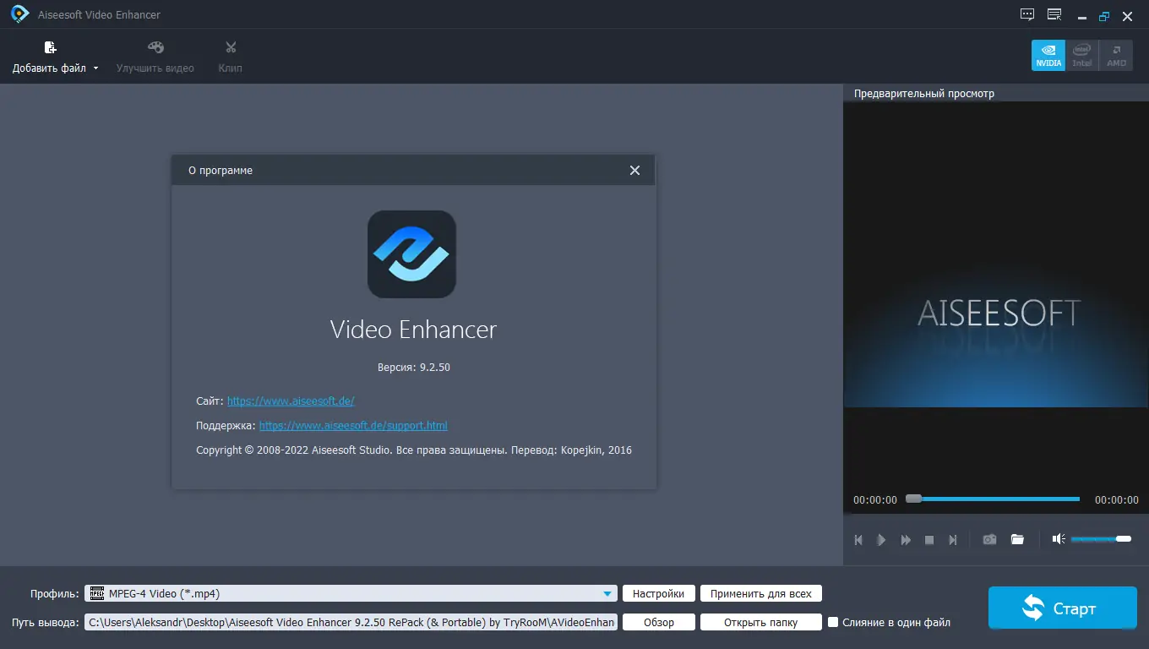
Task: Skip to previous frame in preview
Action: point(858,539)
